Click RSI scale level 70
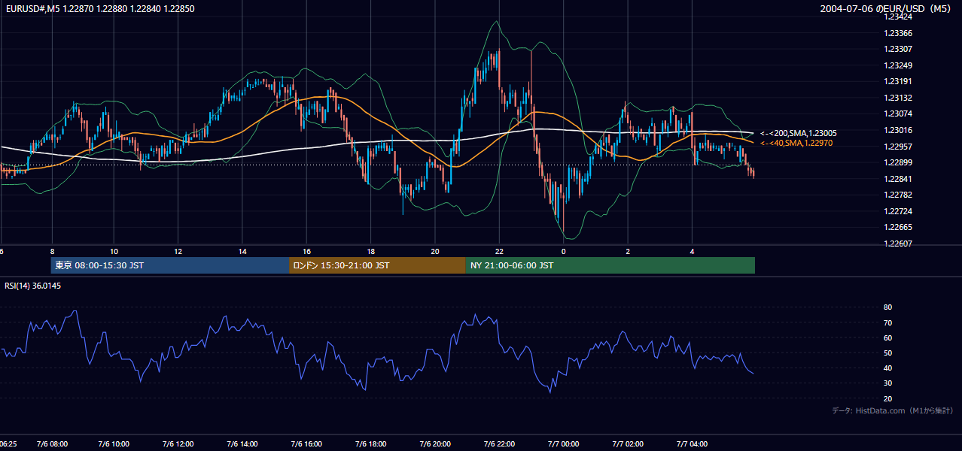962x451 pixels. pos(887,322)
